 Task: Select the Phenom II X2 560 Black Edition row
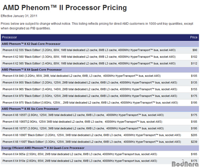(100, 57)
